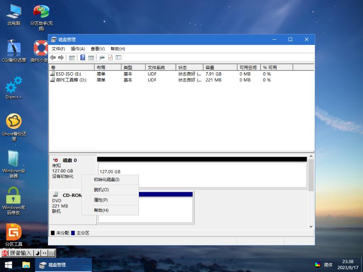Click the 7.91 GB capacity cell
Image resolution: width=363 pixels, height=272 pixels.
(214, 74)
